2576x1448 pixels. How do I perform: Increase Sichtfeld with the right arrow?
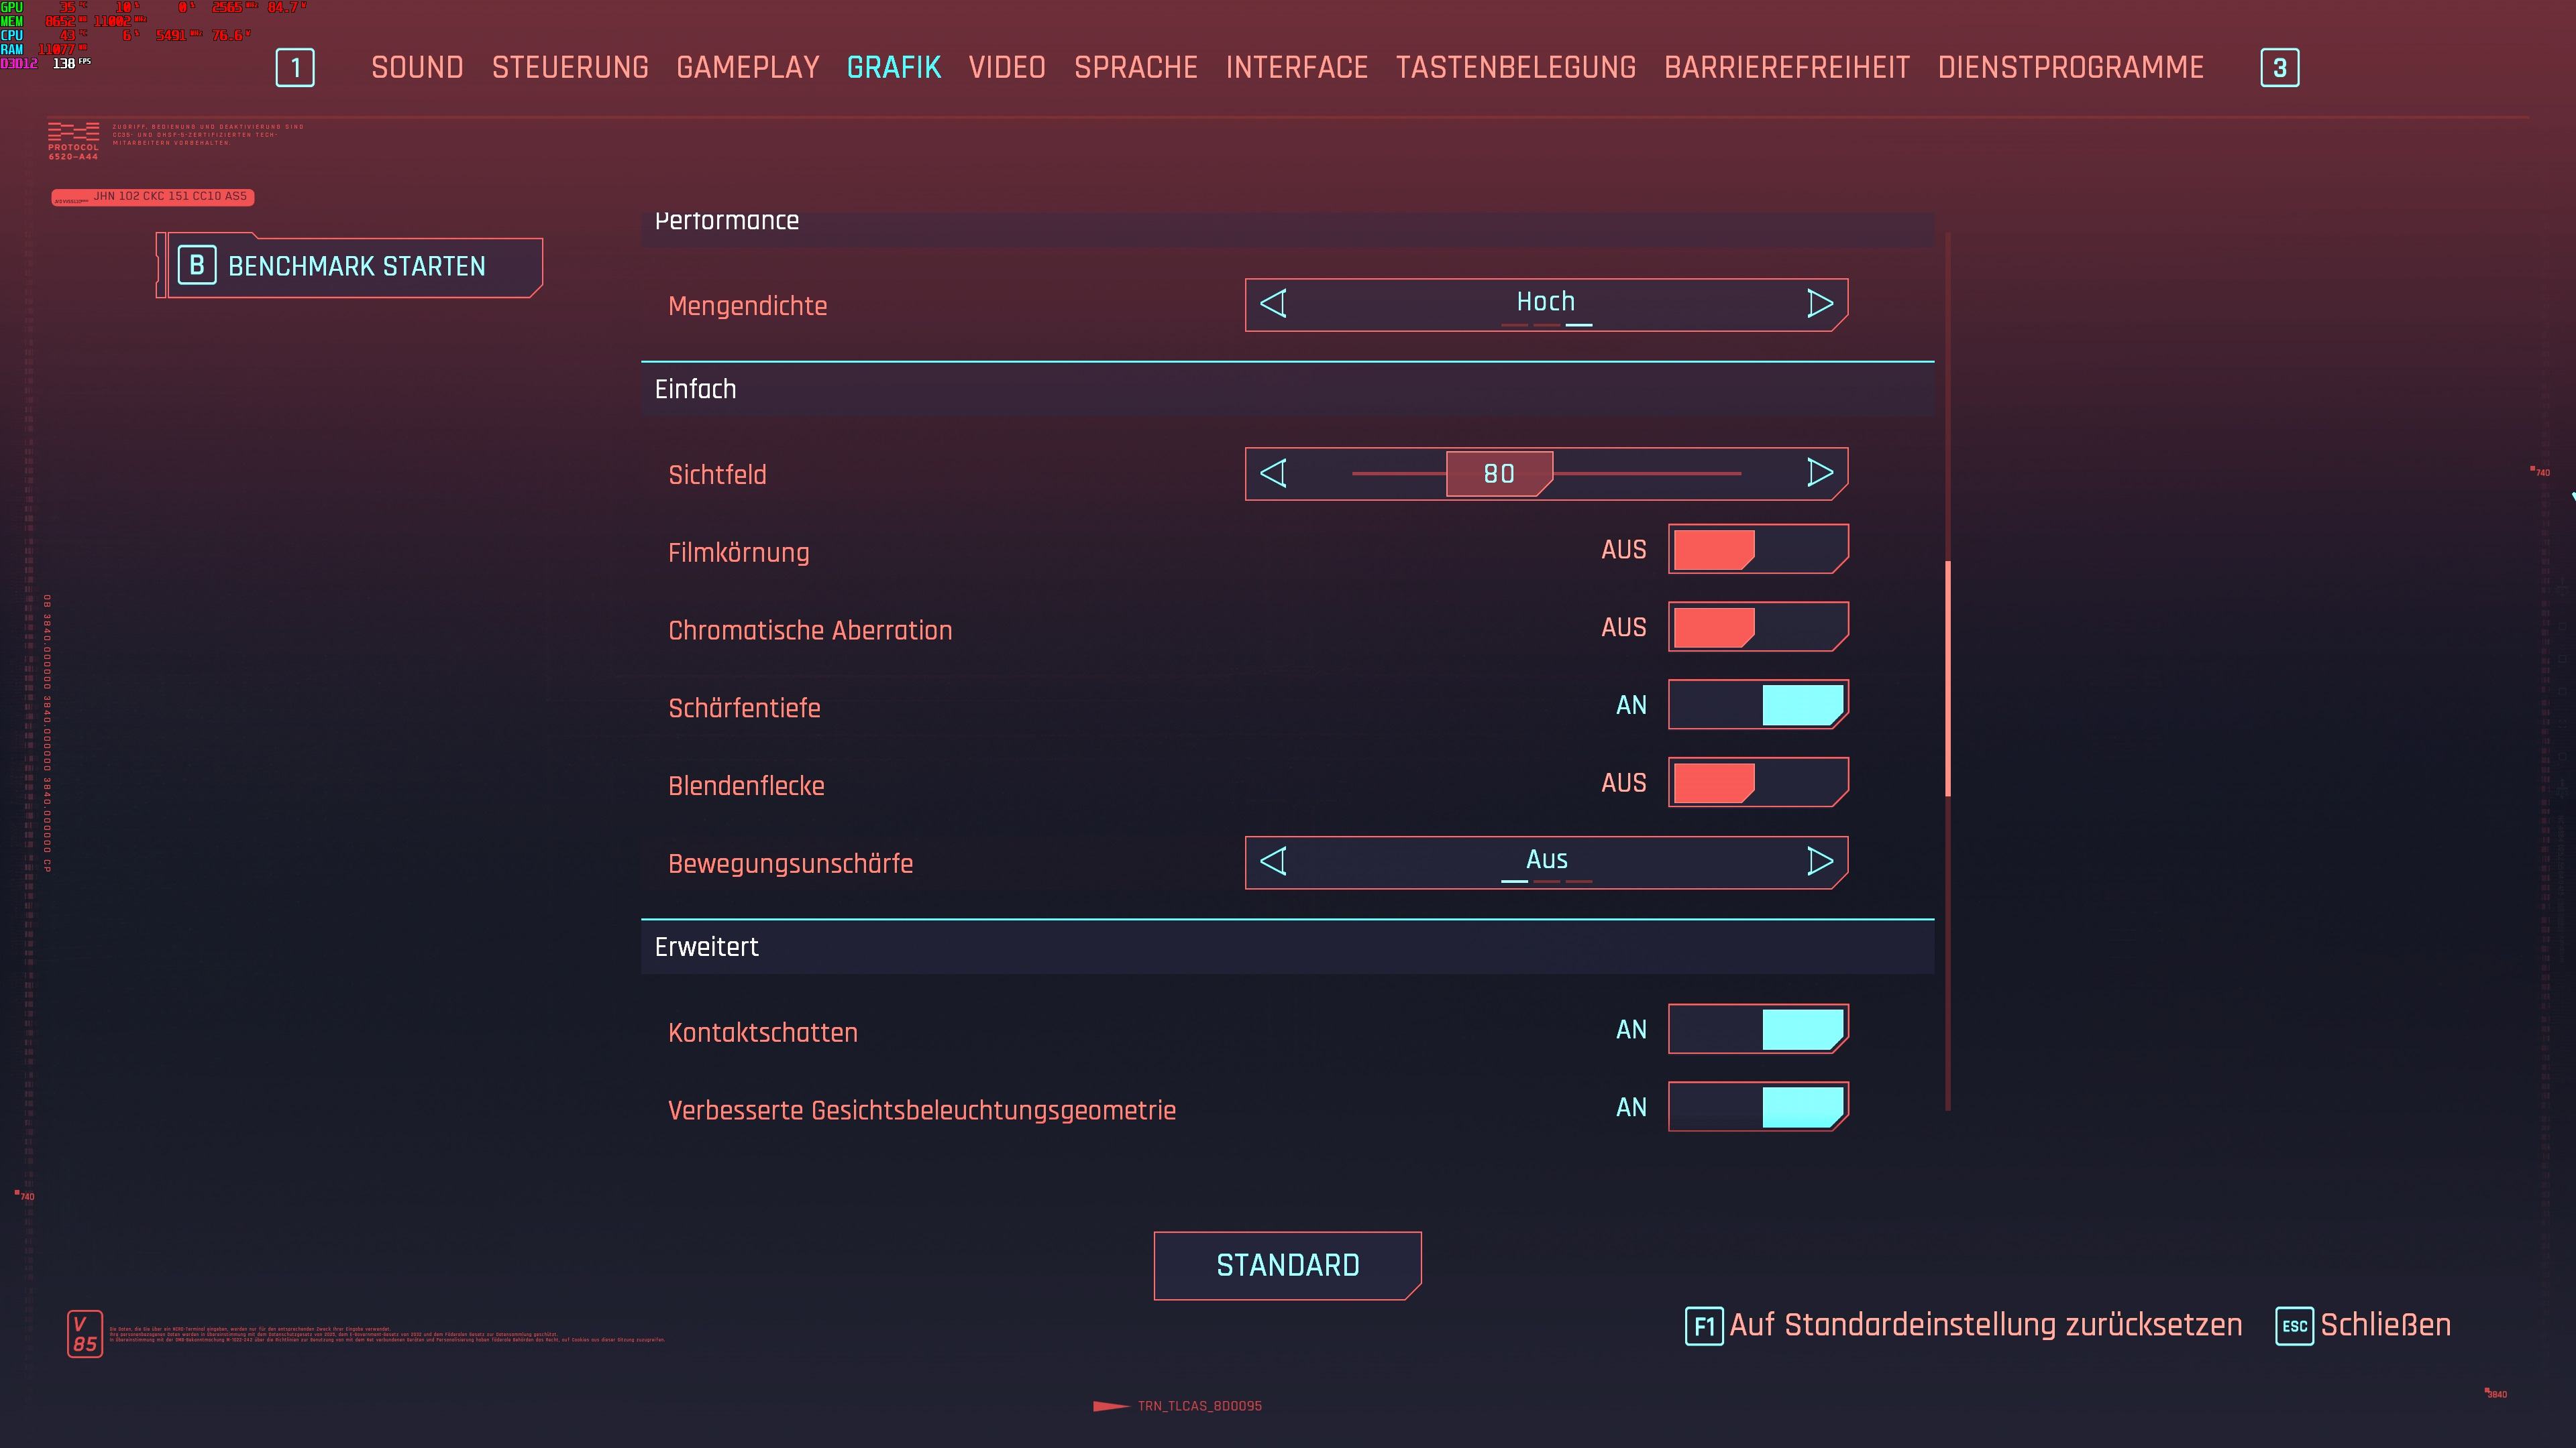click(1820, 473)
